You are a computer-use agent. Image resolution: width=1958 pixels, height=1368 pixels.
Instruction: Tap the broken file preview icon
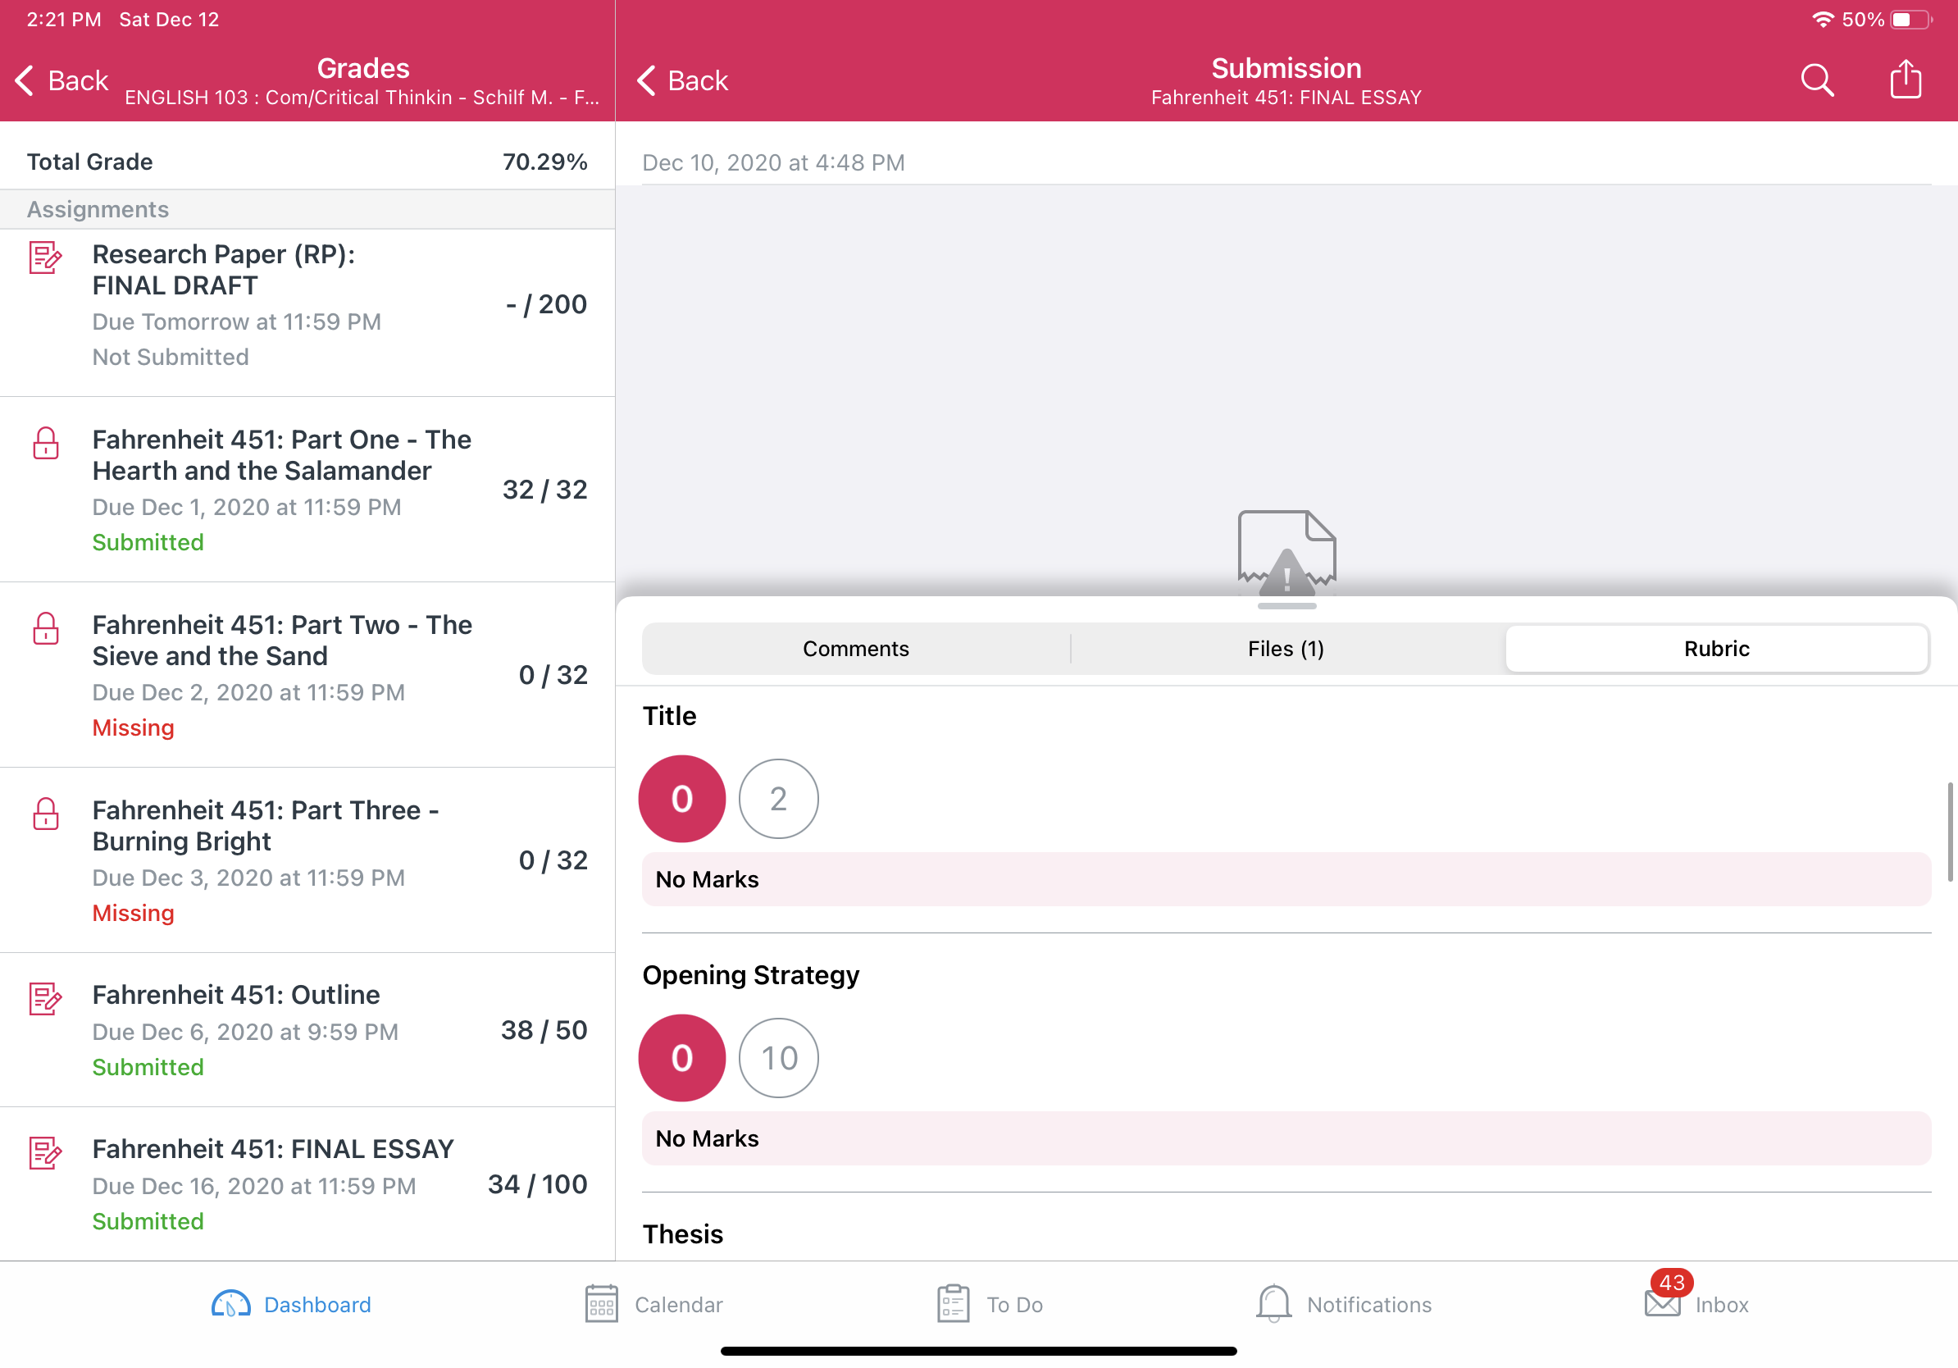click(1286, 553)
